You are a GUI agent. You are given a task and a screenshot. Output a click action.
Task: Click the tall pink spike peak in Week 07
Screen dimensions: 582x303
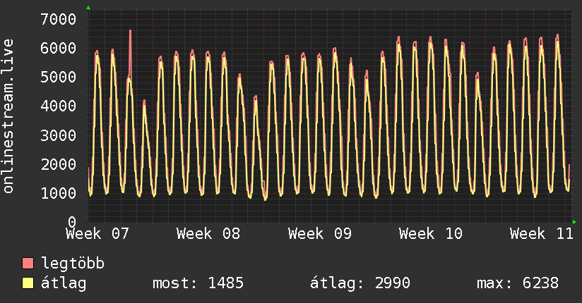(130, 31)
